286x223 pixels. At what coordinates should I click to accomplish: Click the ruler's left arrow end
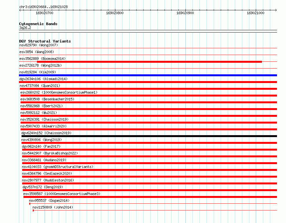[20, 10]
